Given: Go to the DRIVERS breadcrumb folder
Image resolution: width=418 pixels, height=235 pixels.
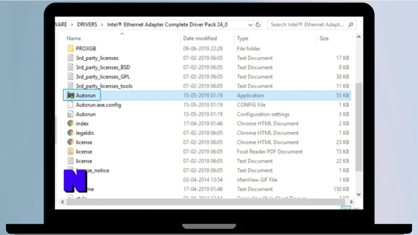Looking at the screenshot, I should tap(87, 24).
